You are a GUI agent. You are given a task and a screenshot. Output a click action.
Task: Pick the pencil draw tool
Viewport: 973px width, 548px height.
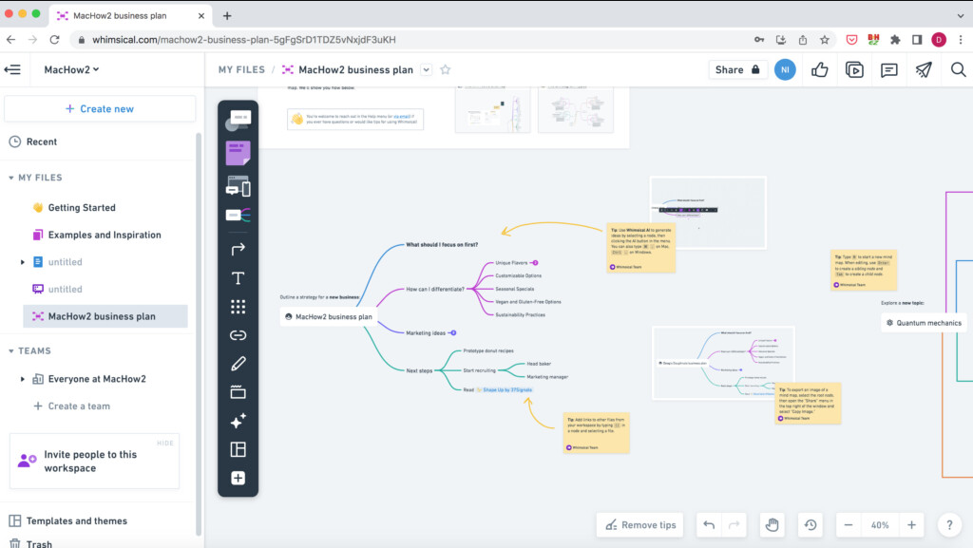[x=238, y=364]
